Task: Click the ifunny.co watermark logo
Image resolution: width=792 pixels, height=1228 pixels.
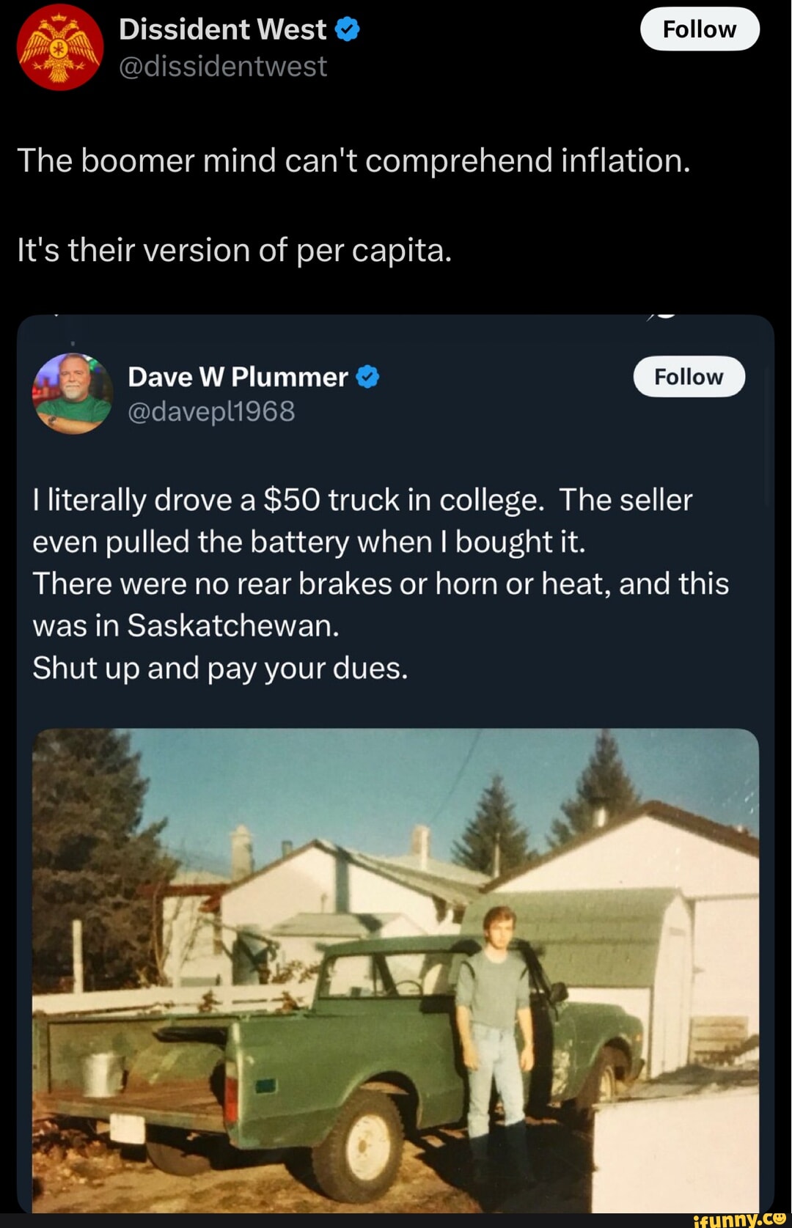Action: click(740, 1218)
